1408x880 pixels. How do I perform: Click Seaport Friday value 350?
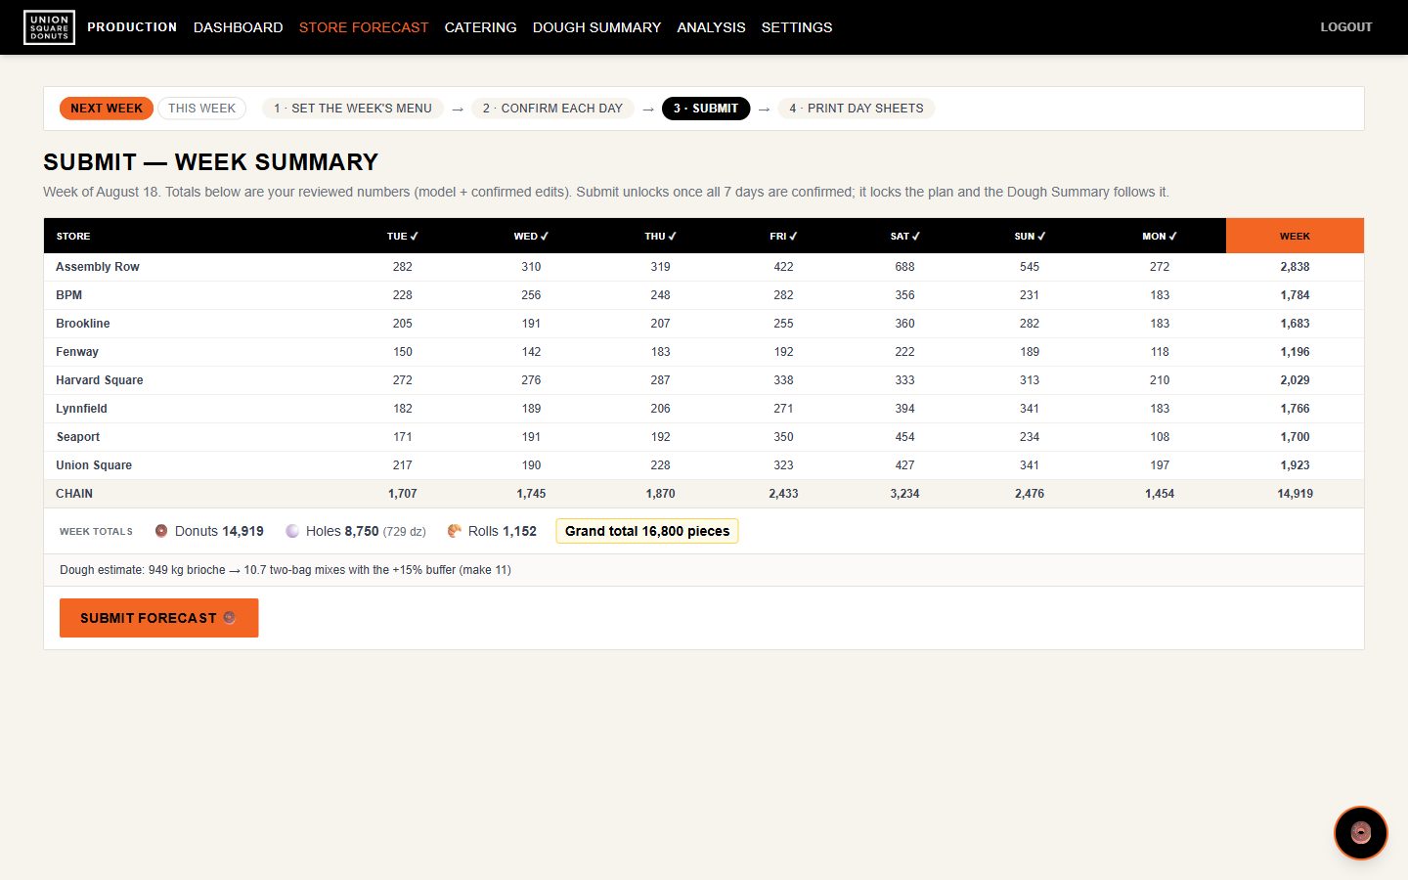tap(783, 437)
